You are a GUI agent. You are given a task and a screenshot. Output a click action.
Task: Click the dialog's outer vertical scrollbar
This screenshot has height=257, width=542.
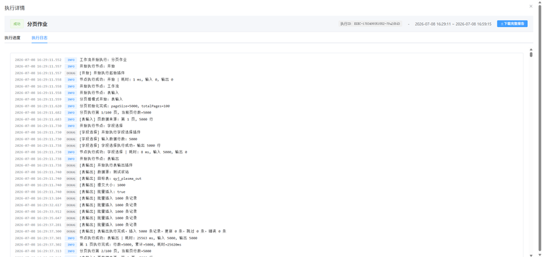(x=539, y=128)
